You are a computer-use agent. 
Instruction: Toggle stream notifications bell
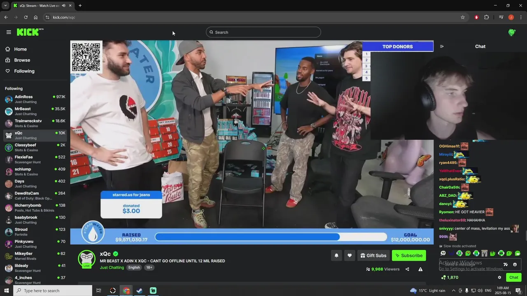click(x=336, y=255)
